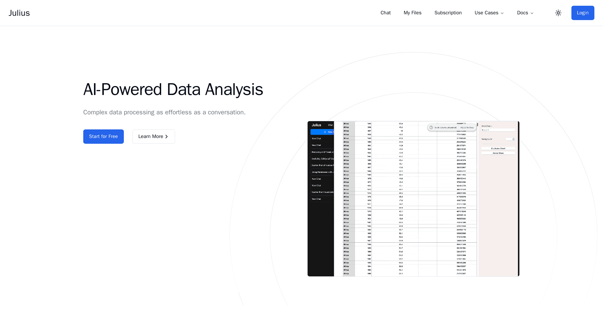Click the Learn More chevron button
The height and width of the screenshot is (314, 603).
(154, 137)
